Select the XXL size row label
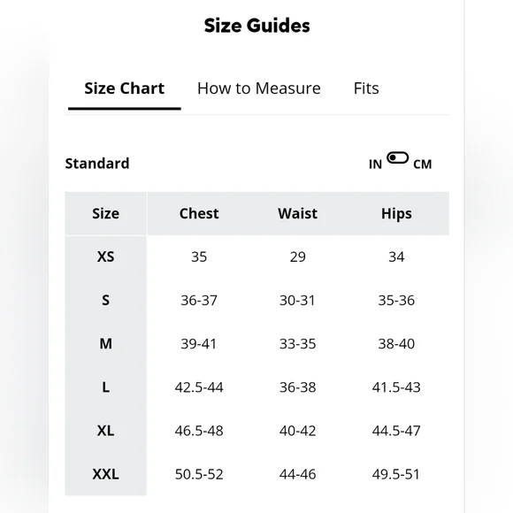 click(105, 474)
